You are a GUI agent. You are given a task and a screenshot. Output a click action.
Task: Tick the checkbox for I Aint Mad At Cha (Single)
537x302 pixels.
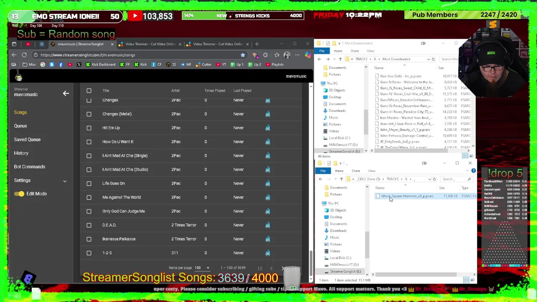(x=89, y=156)
